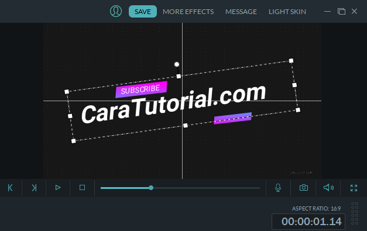The height and width of the screenshot is (231, 367).
Task: Select the top-middle handle of the title box
Action: pos(179,76)
